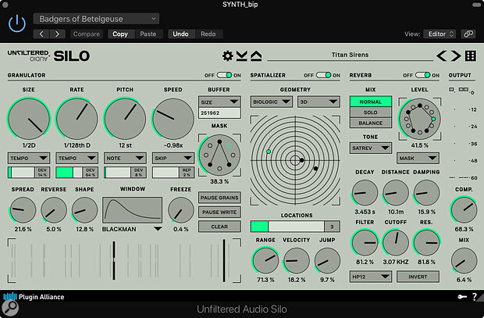The image size is (484, 318).
Task: Click the Undo button
Action: 180,34
